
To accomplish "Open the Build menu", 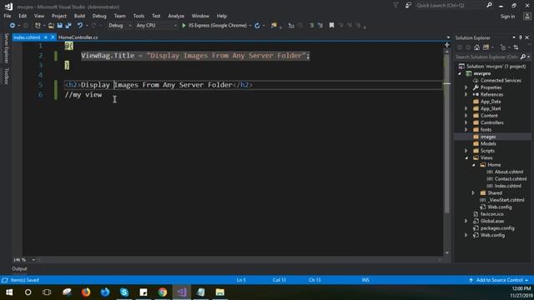I will tap(79, 16).
